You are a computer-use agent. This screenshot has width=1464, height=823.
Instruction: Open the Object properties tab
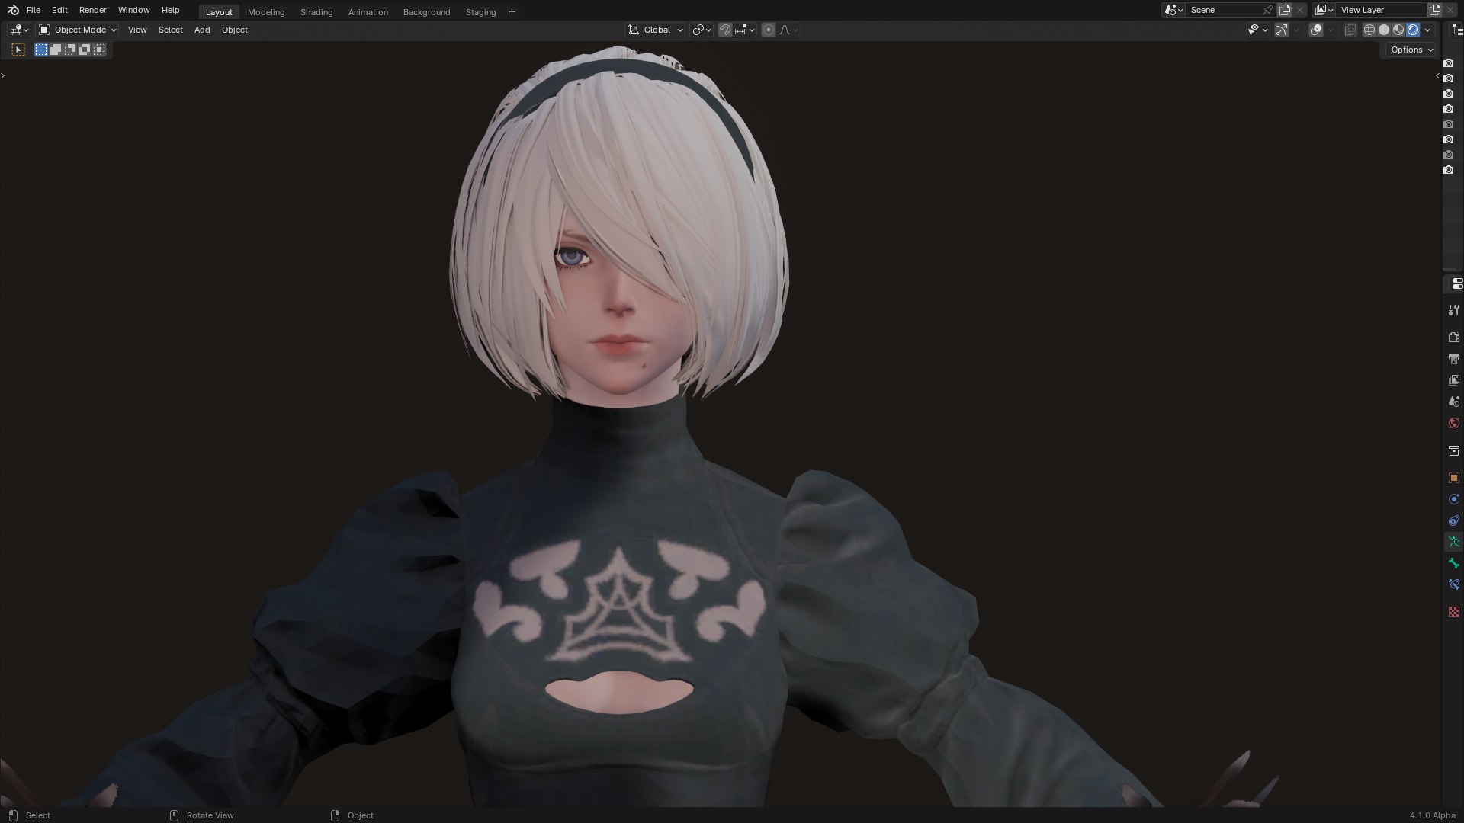[x=1453, y=478]
